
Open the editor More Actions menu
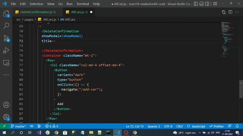pyautogui.click(x=237, y=12)
